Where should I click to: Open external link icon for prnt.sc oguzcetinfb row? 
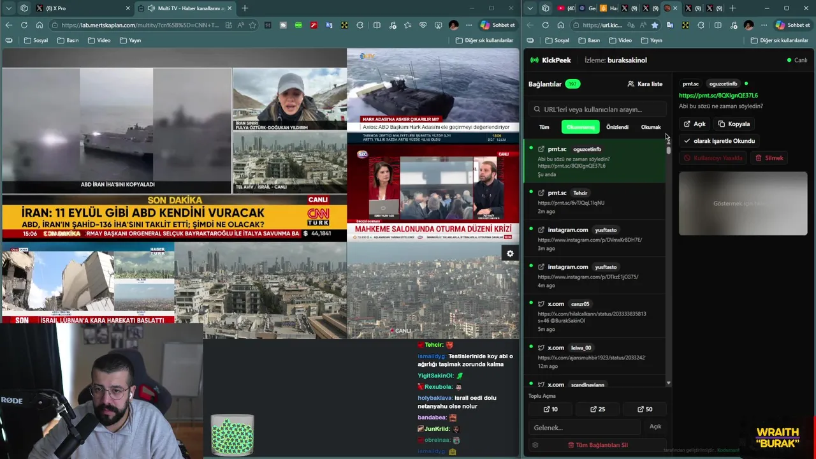[541, 149]
